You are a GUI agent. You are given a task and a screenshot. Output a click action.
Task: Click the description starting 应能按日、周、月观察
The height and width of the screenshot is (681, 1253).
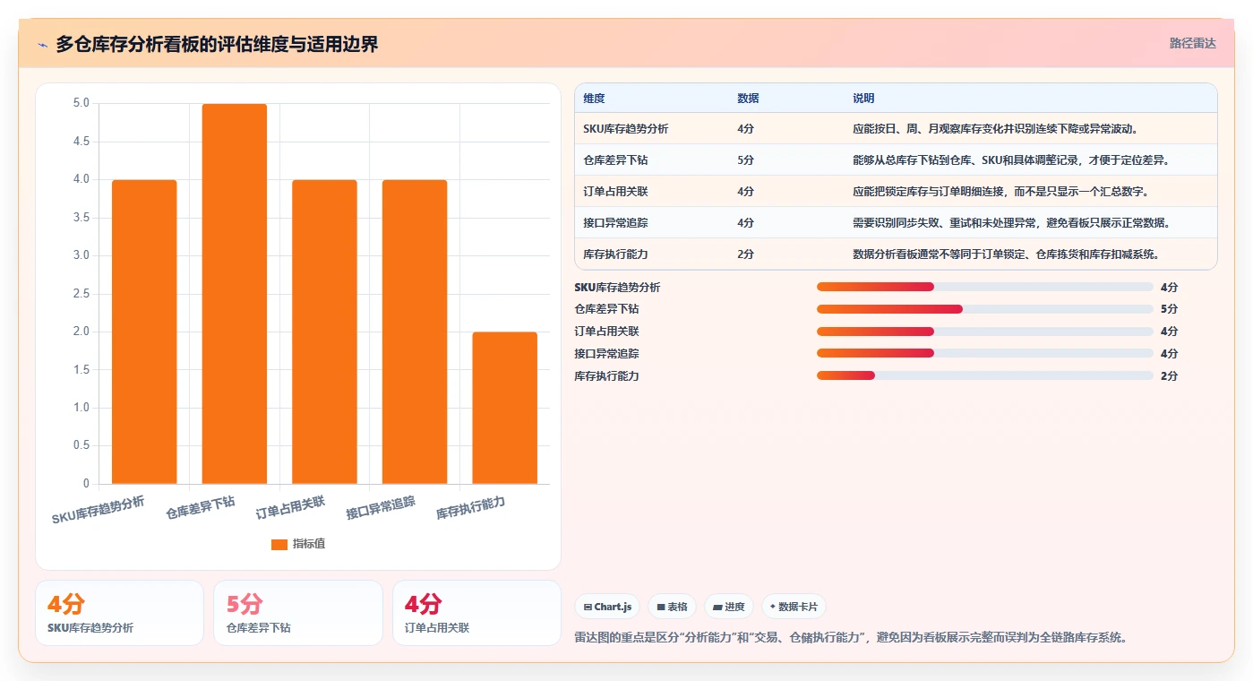point(995,129)
